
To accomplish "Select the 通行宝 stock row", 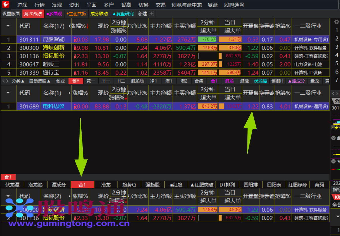I will tap(165, 73).
